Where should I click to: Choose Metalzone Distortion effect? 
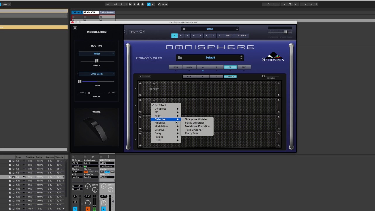click(x=197, y=126)
